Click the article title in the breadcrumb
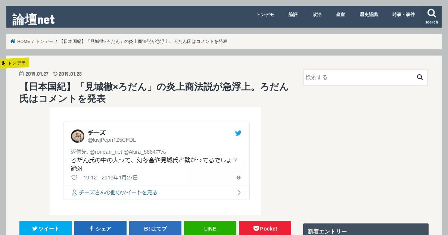The width and height of the screenshot is (448, 235). pos(144,41)
